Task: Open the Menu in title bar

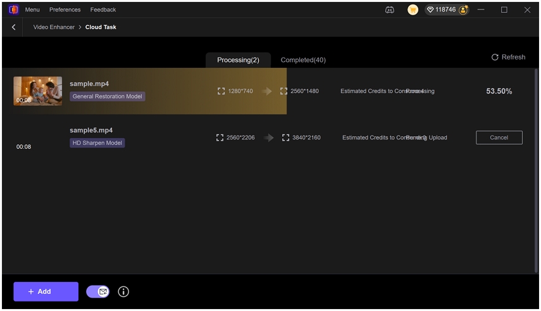Action: point(32,10)
